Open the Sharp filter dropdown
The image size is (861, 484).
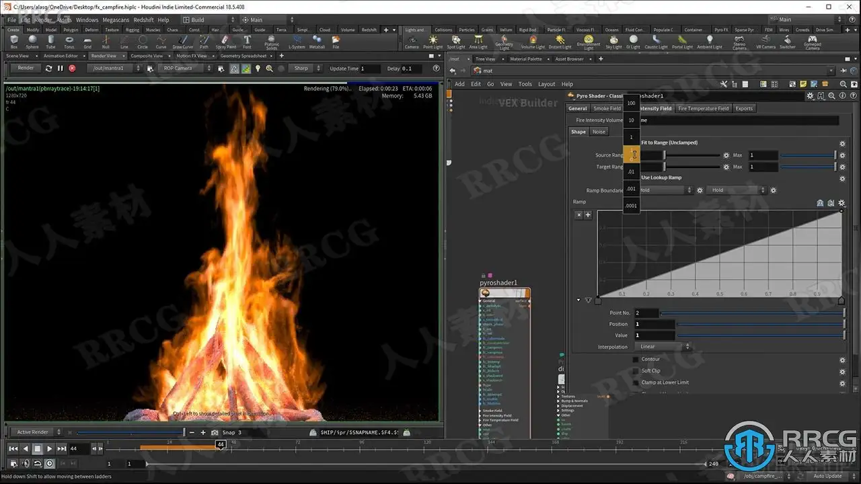pos(306,68)
